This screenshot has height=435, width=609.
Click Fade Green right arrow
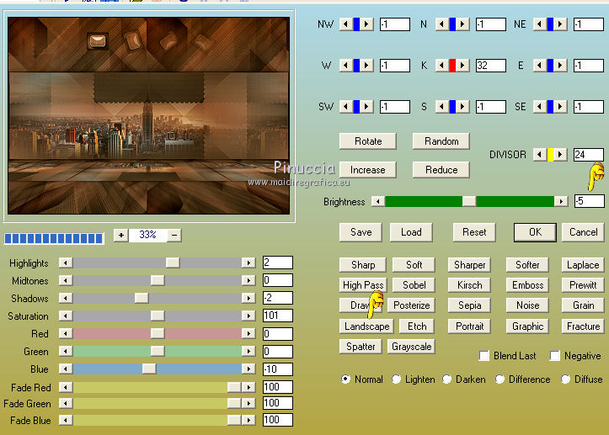pos(248,403)
